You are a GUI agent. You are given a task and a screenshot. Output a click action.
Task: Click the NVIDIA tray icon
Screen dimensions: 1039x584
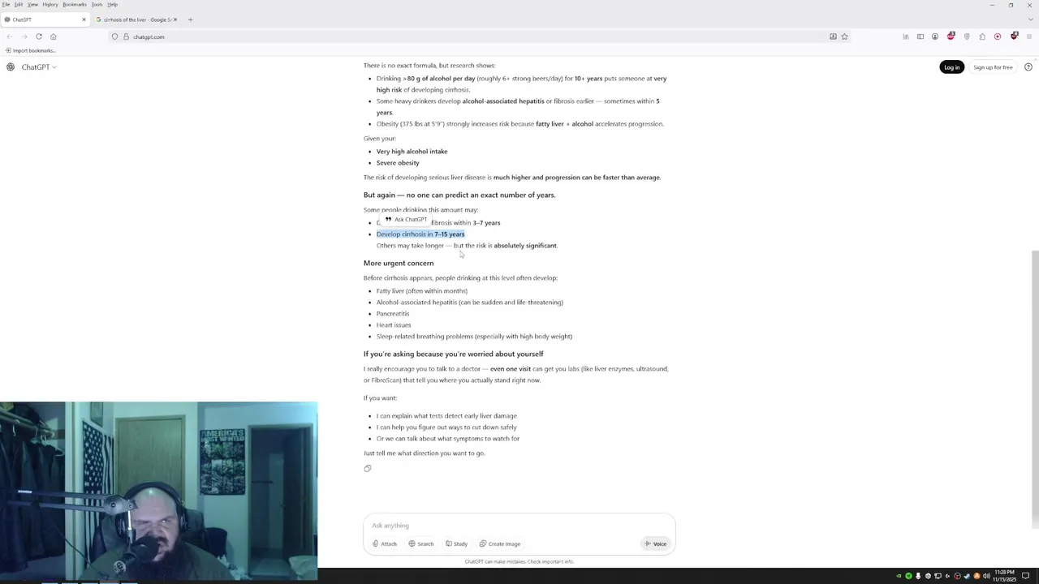click(899, 576)
